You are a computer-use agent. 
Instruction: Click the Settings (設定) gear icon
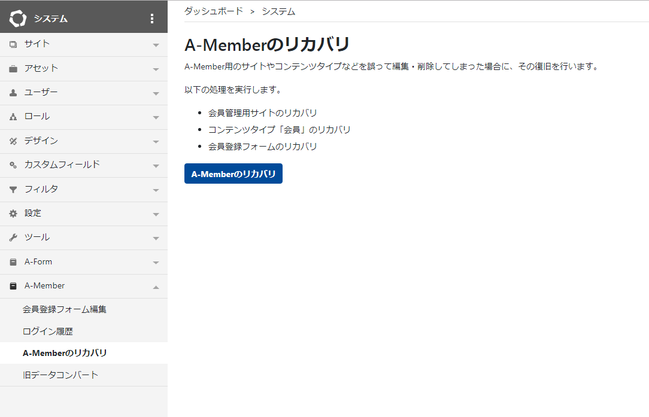13,214
